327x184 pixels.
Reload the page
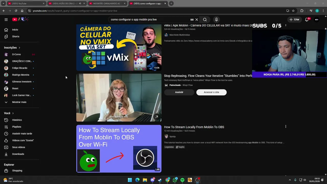pos(16,11)
